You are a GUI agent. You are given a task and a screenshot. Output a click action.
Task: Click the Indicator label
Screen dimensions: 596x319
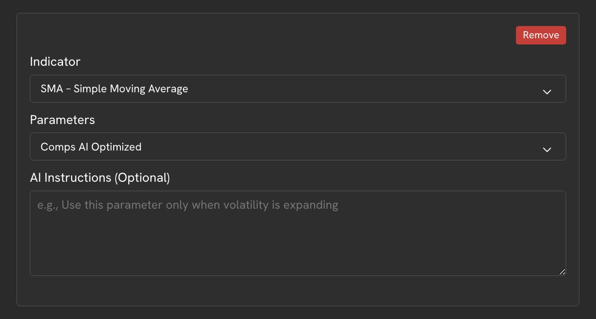pyautogui.click(x=55, y=62)
